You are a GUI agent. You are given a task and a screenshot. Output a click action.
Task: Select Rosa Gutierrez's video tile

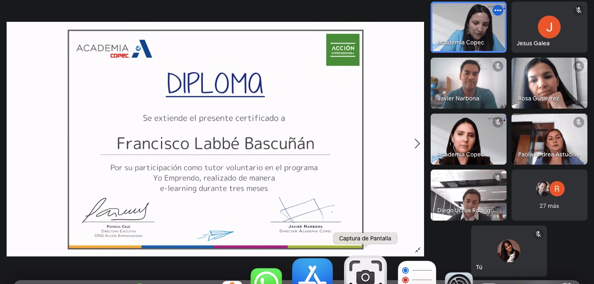point(549,83)
